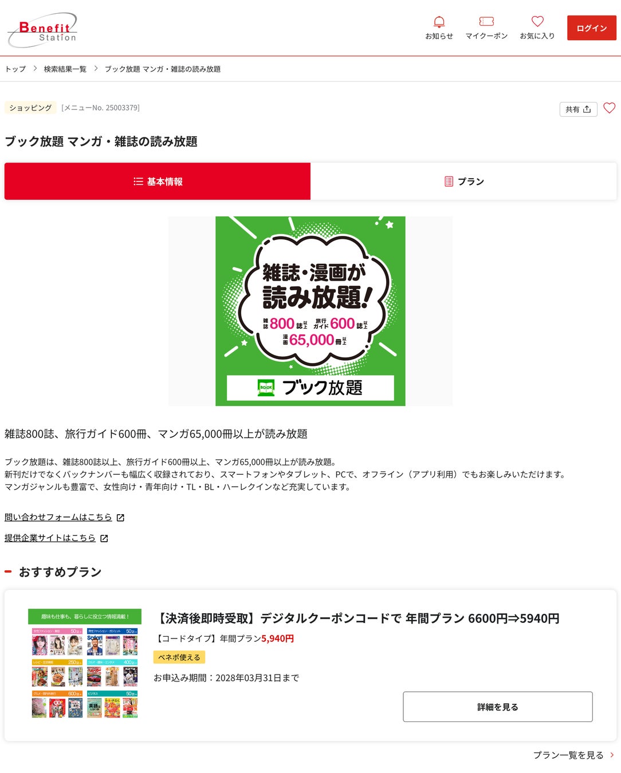The image size is (621, 773).
Task: Toggle the favorite heart beside 共有
Action: tap(609, 108)
